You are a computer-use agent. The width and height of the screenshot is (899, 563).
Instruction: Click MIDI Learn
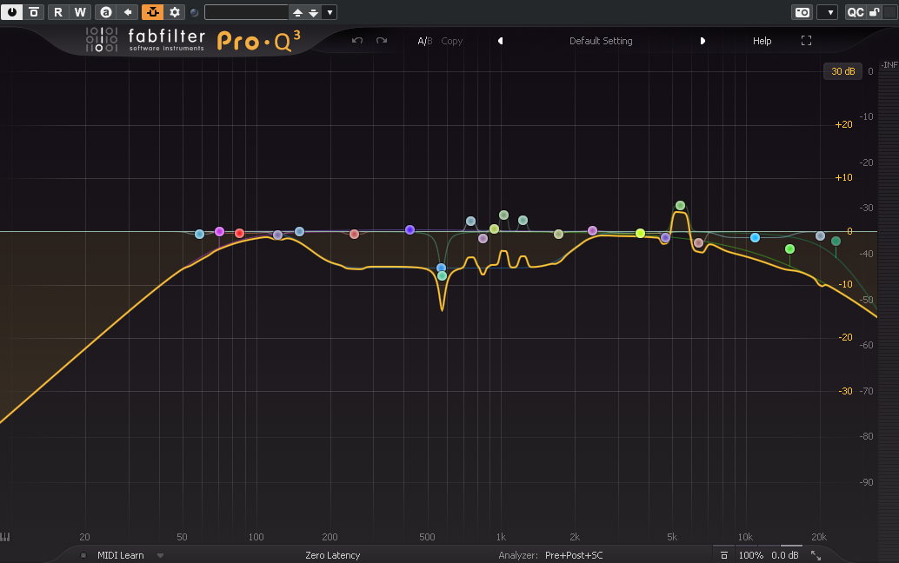(120, 555)
